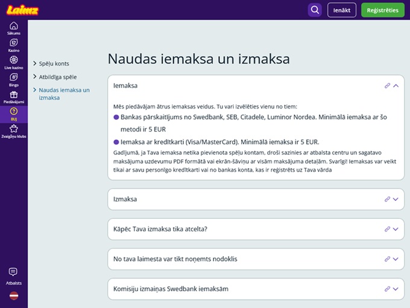Expand Komisiju izmaiņas Swedbank iemaksām
This screenshot has height=308, width=410.
(x=396, y=289)
